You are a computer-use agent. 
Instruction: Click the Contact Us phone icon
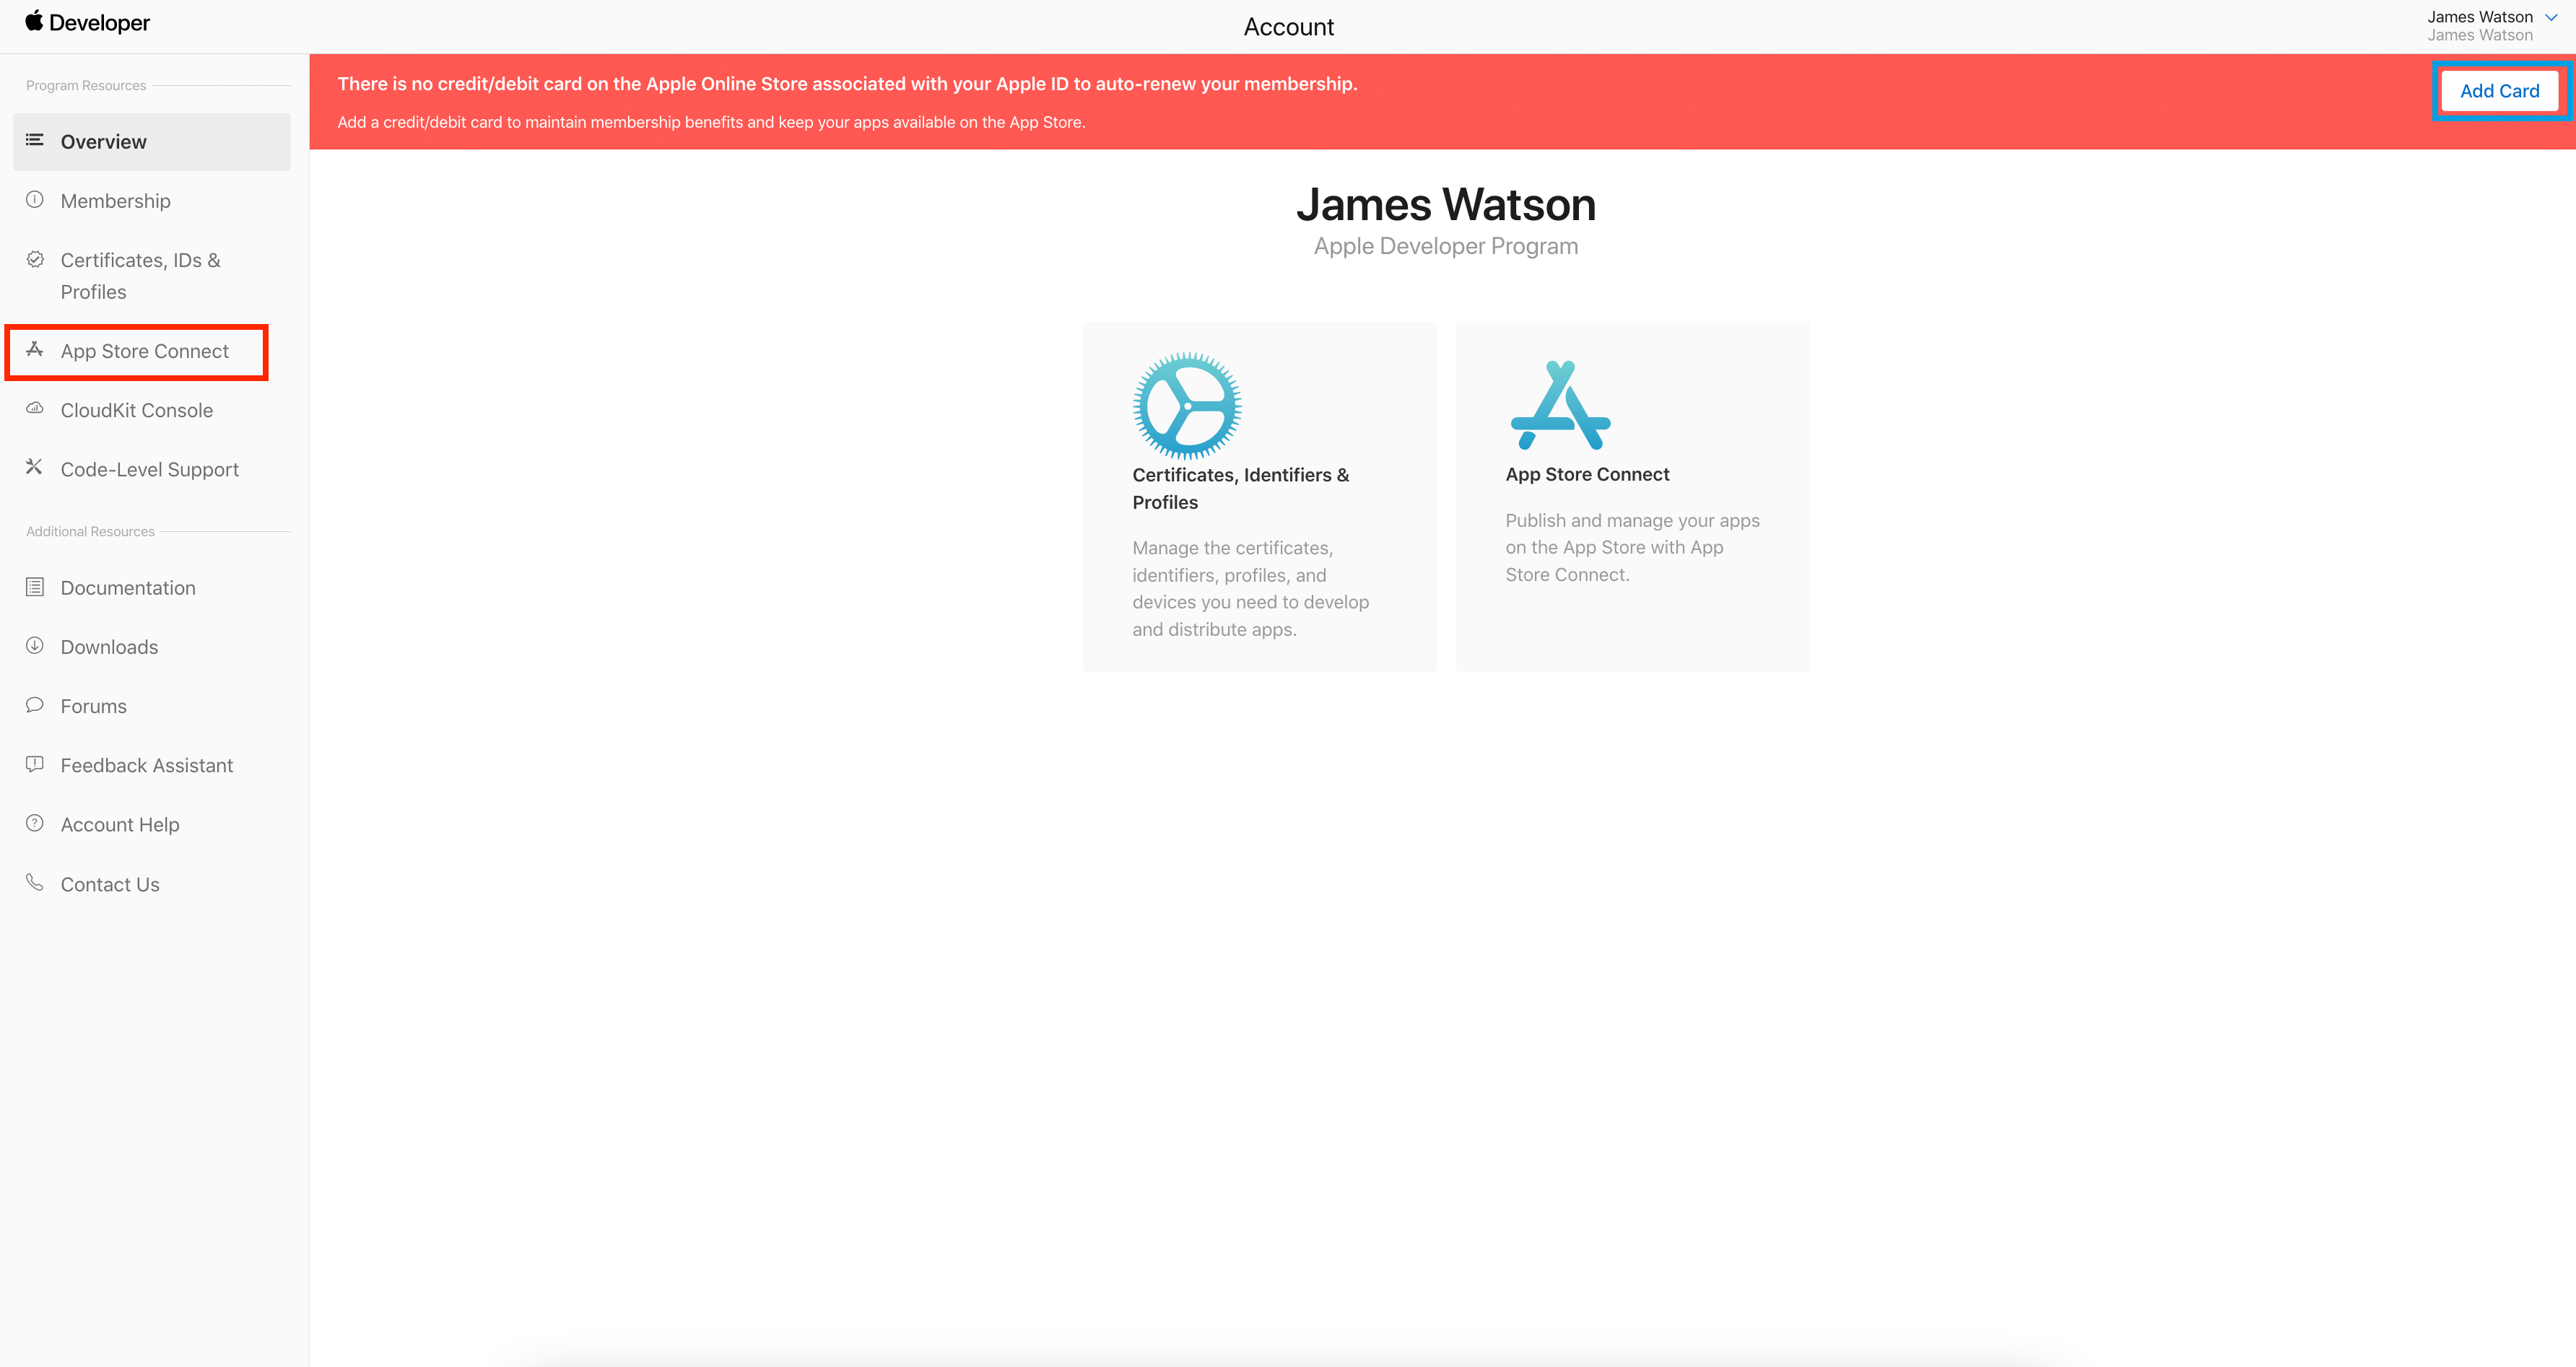pyautogui.click(x=35, y=882)
